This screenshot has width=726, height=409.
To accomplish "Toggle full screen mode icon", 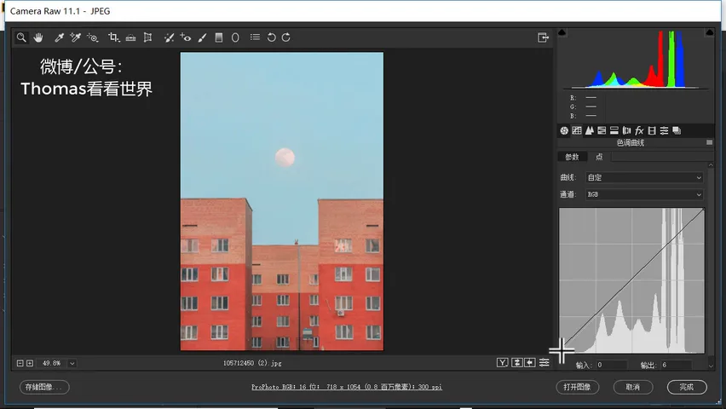I will pyautogui.click(x=543, y=37).
